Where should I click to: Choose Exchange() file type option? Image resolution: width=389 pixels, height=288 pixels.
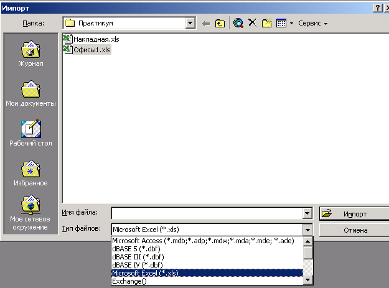coord(207,281)
